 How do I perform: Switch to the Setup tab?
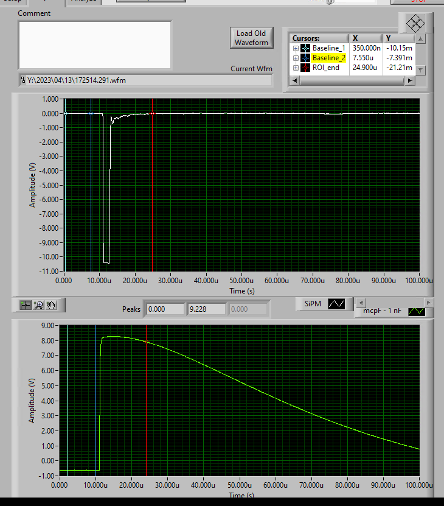click(12, 2)
